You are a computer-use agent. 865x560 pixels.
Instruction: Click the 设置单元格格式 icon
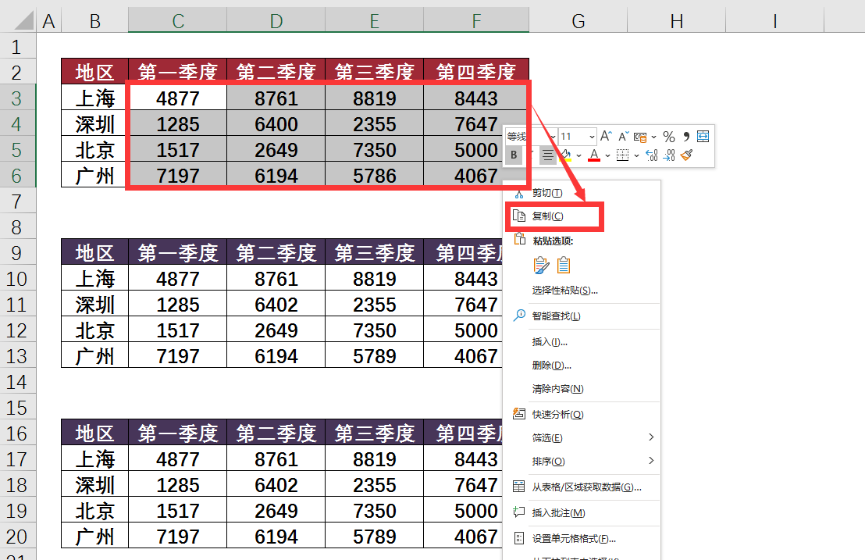click(x=519, y=538)
